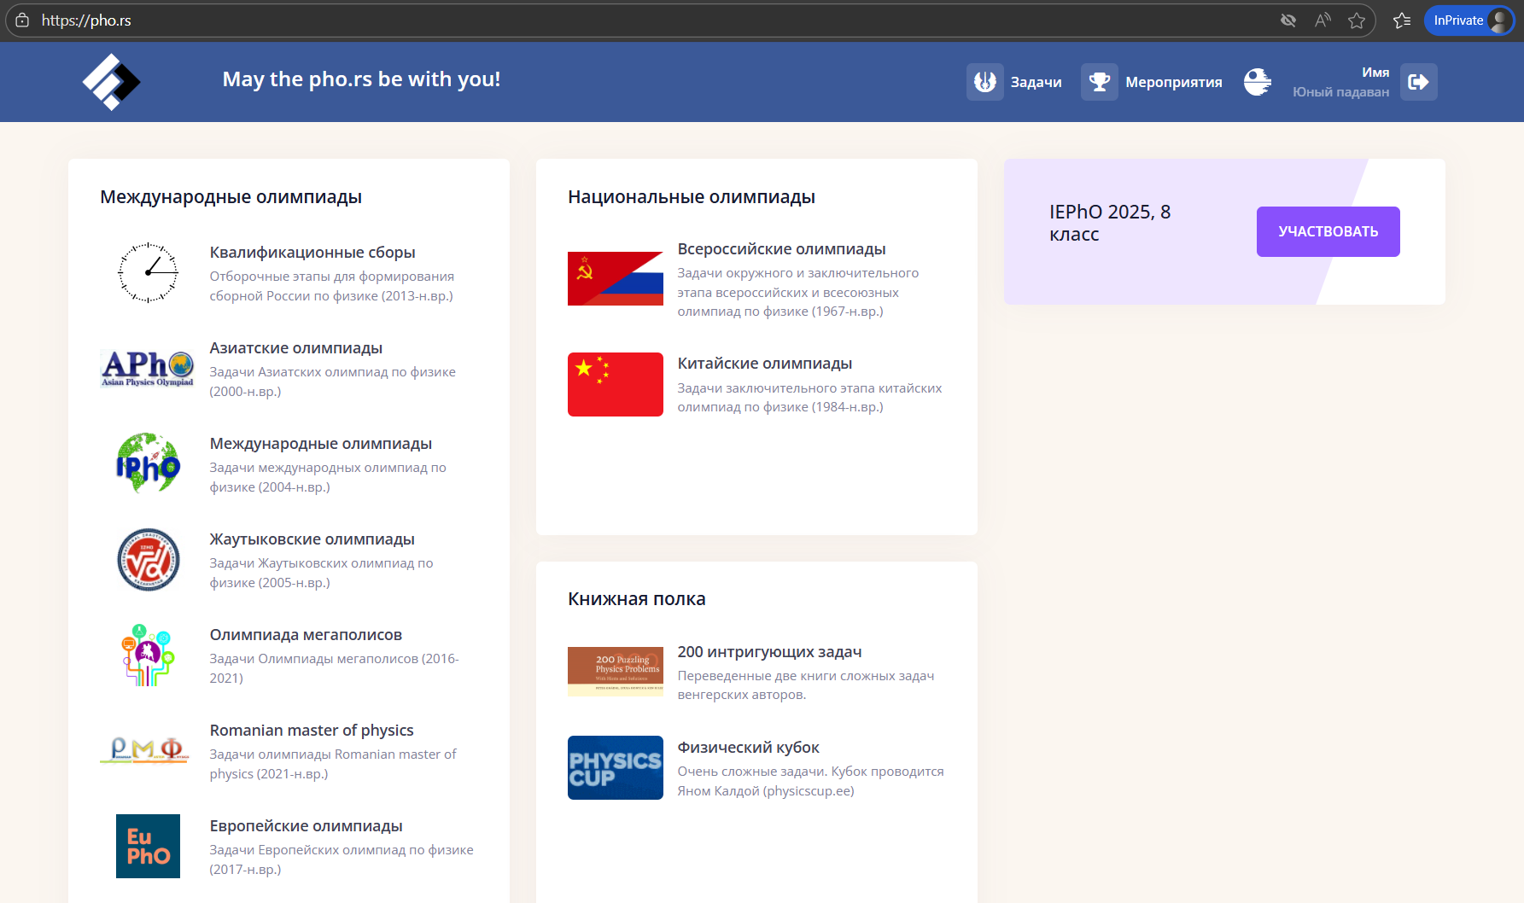
Task: Click the Chinese flag image
Action: (616, 384)
